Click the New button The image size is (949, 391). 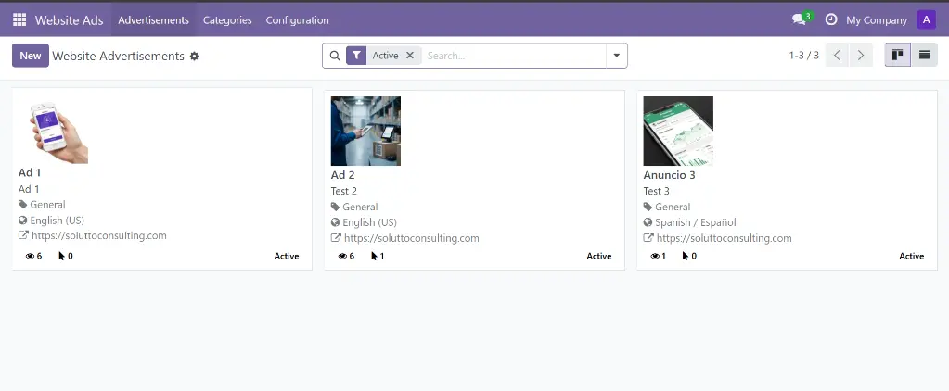point(31,56)
